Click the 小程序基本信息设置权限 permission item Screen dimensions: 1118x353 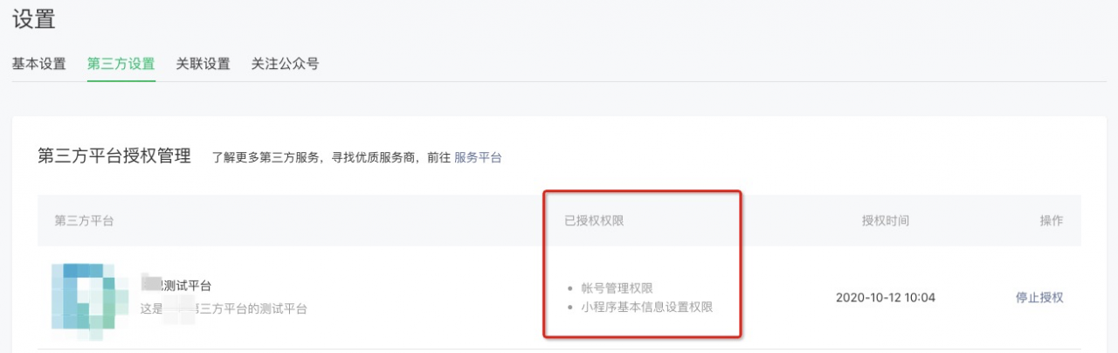point(647,308)
